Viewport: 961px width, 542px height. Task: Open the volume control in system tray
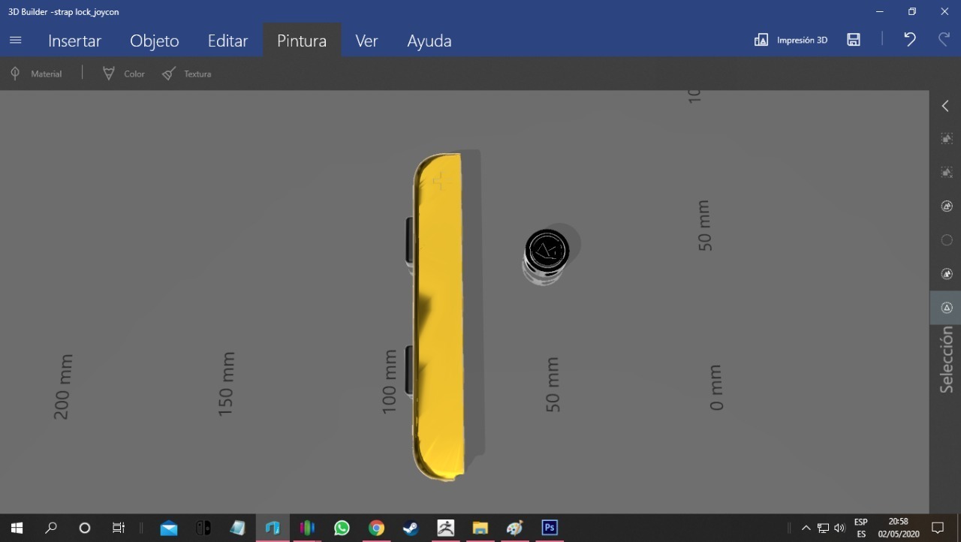pyautogui.click(x=839, y=528)
